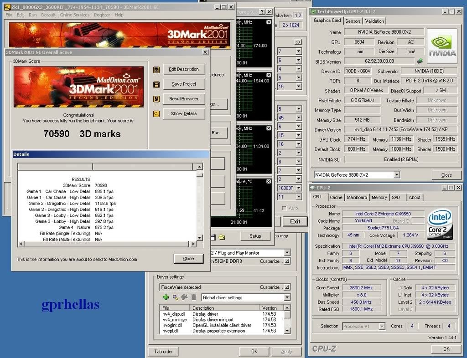The width and height of the screenshot is (467, 358).
Task: Click the Version column header in driver list
Action: pyautogui.click(x=272, y=308)
